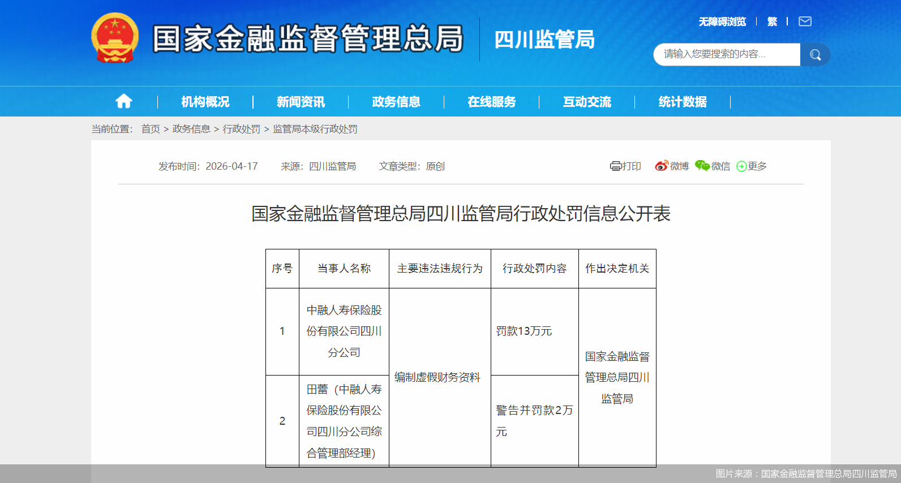This screenshot has height=483, width=901.
Task: Click the 当事人名称 table header
Action: [x=344, y=269]
